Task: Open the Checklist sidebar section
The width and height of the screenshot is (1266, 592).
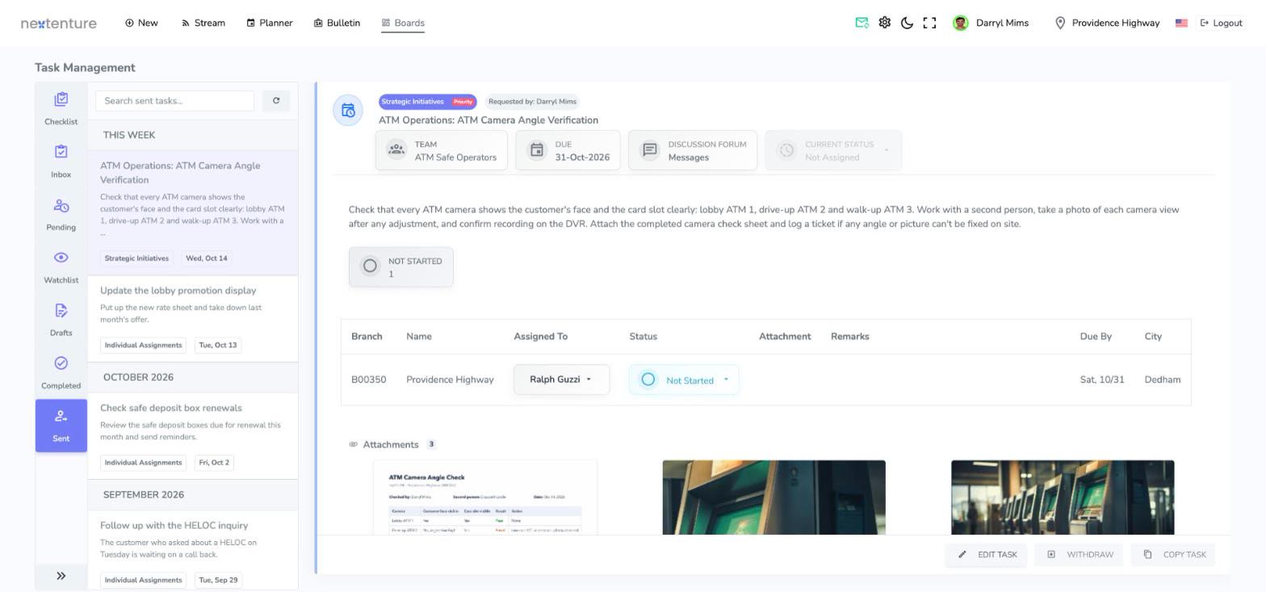Action: pos(61,109)
